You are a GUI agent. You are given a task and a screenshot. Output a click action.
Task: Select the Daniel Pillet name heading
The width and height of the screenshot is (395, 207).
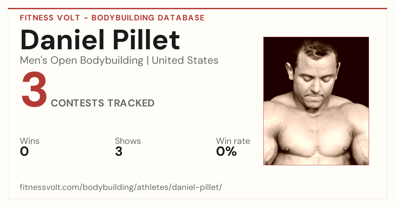[x=100, y=40]
